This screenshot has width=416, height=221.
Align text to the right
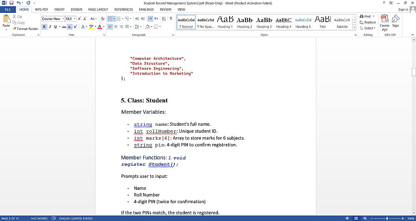click(121, 27)
